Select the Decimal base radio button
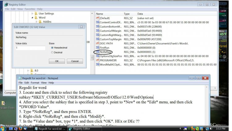Viewport: 232px width, 131px height. 52,52
